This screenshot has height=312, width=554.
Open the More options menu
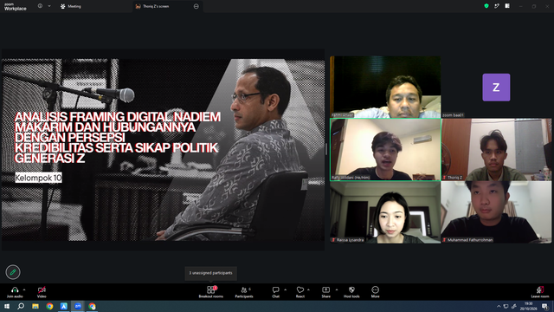tap(375, 292)
